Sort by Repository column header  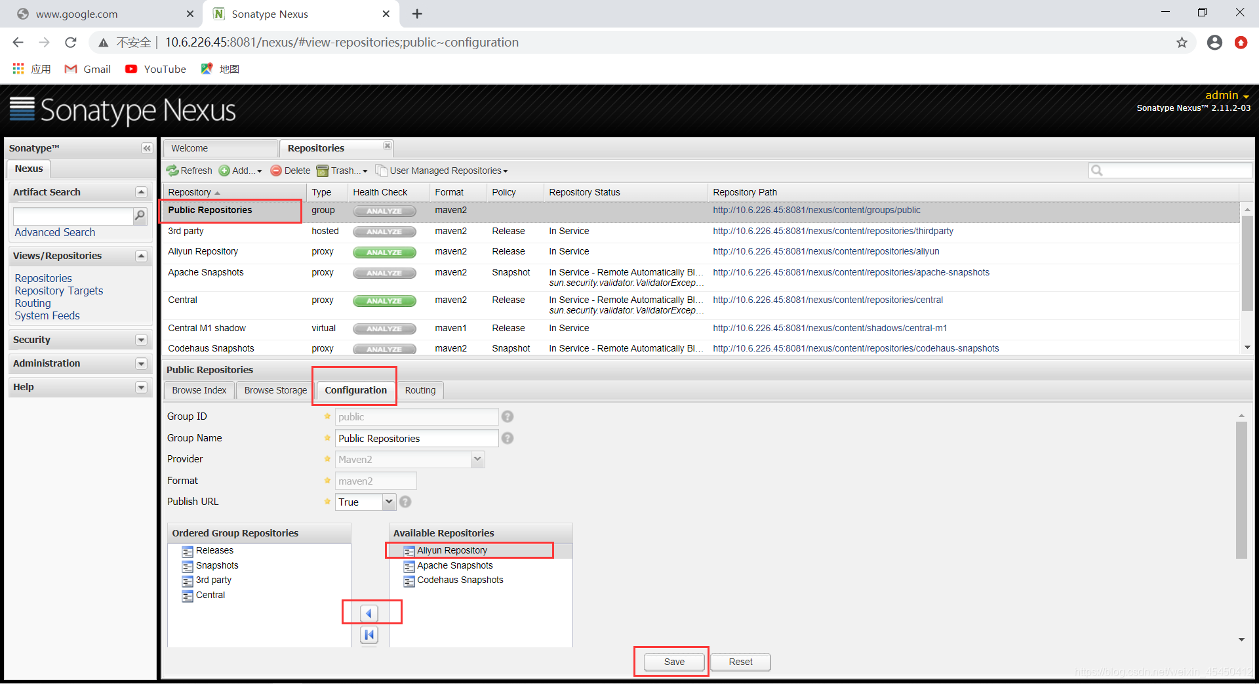tap(234, 192)
